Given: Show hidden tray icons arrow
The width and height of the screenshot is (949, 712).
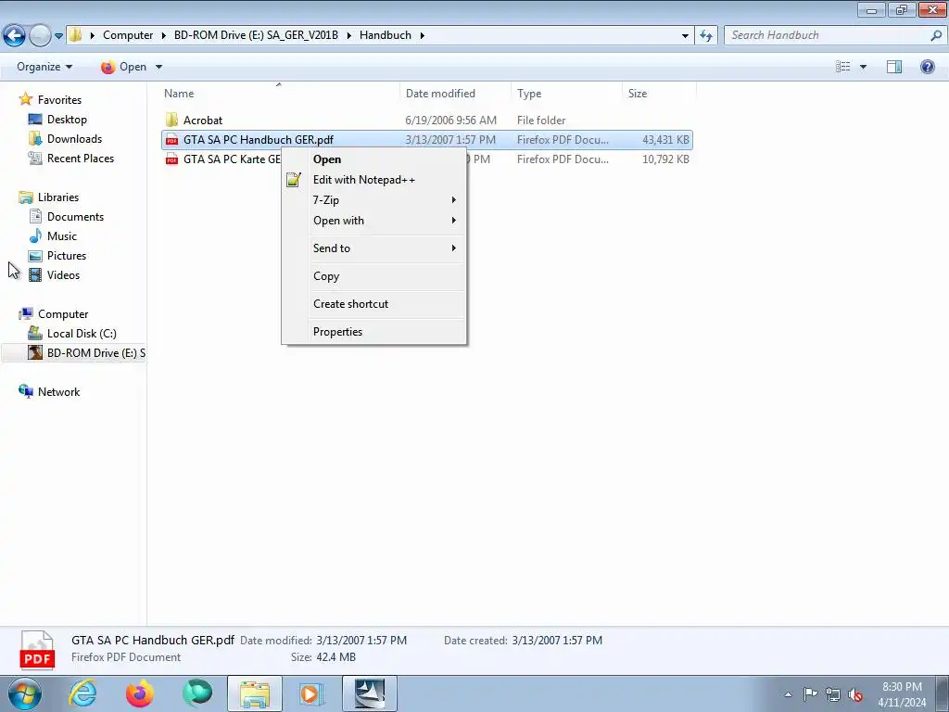Looking at the screenshot, I should [x=788, y=694].
